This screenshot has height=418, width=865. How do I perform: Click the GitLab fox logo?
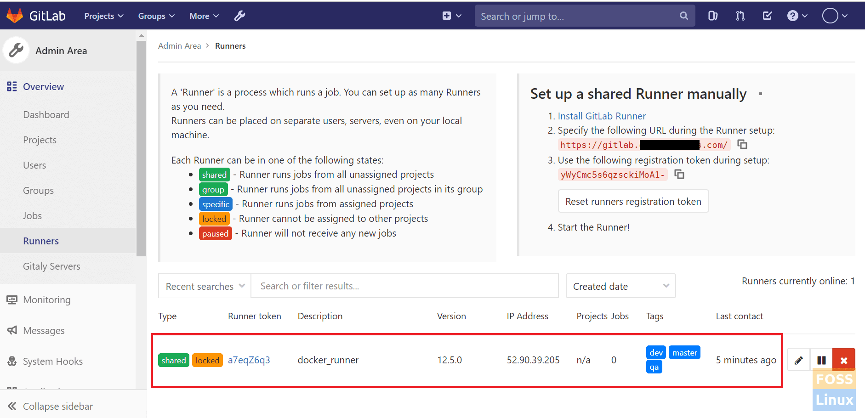click(15, 16)
